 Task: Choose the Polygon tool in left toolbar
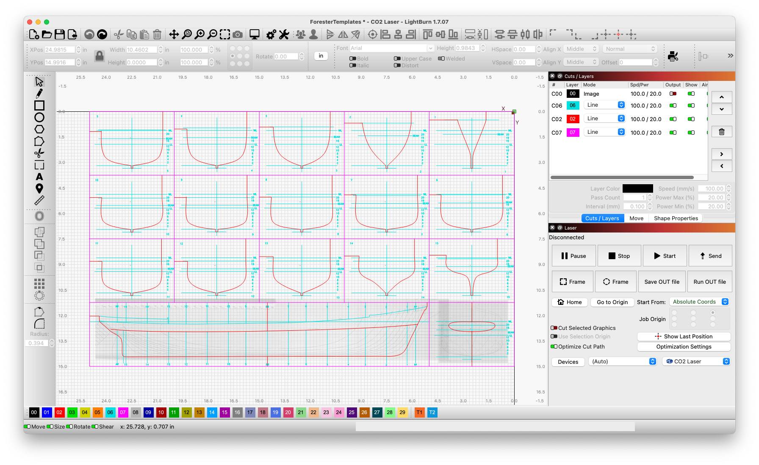click(x=39, y=129)
